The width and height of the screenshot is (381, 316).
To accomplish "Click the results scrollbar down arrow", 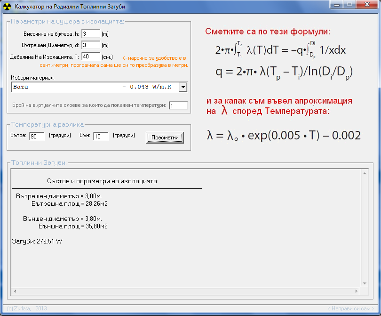I will [x=365, y=284].
